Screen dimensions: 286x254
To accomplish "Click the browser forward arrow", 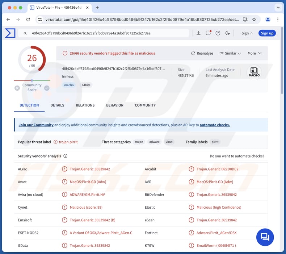I will tap(18, 19).
